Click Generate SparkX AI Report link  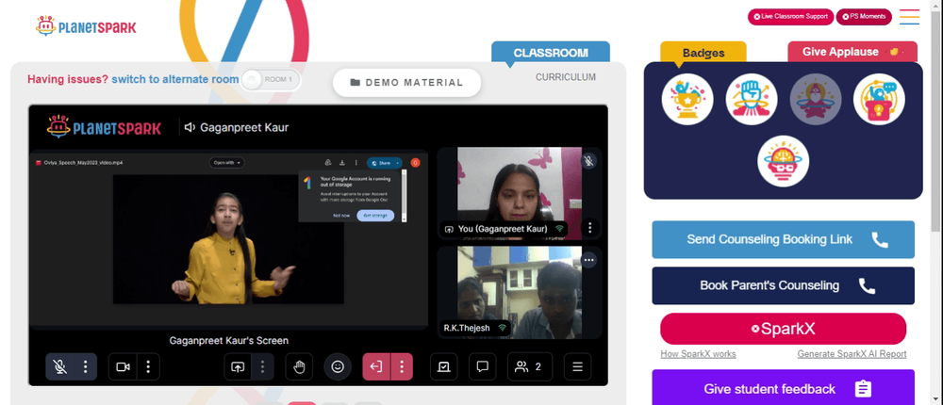[852, 354]
